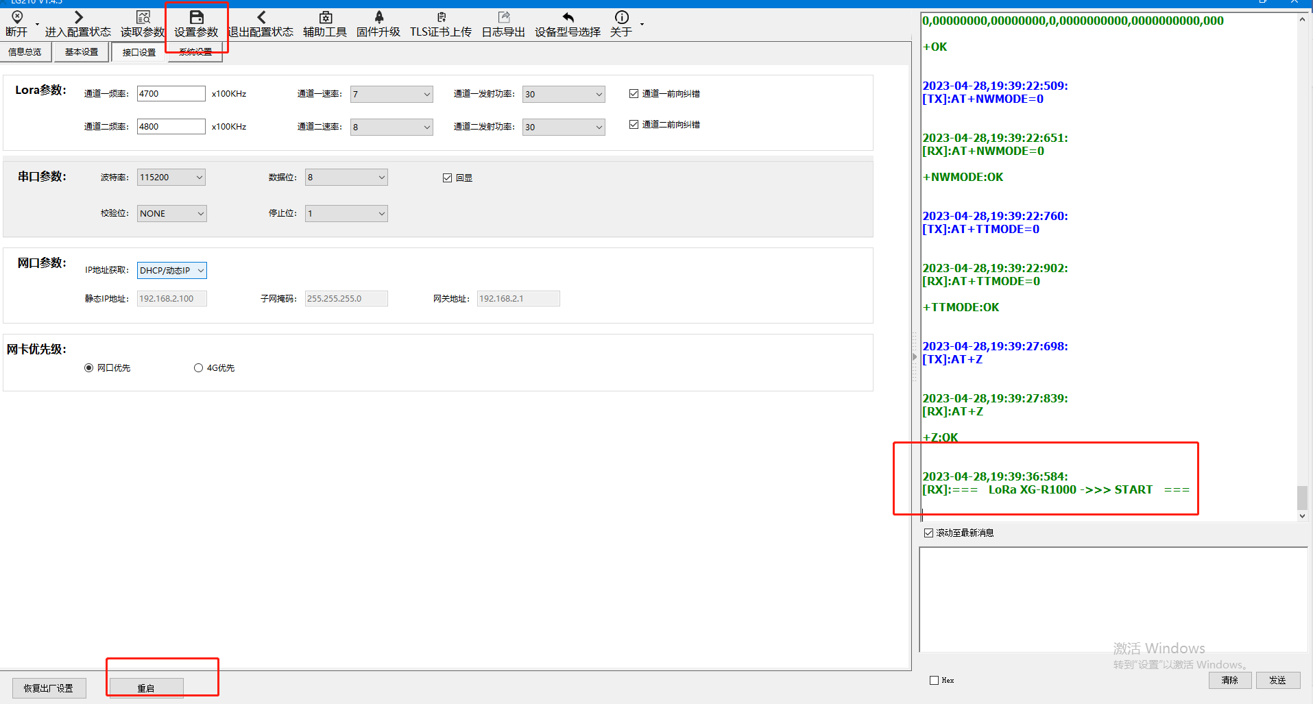Click the 设置参数 save icon
Screen dimensions: 1313x704
click(x=196, y=17)
